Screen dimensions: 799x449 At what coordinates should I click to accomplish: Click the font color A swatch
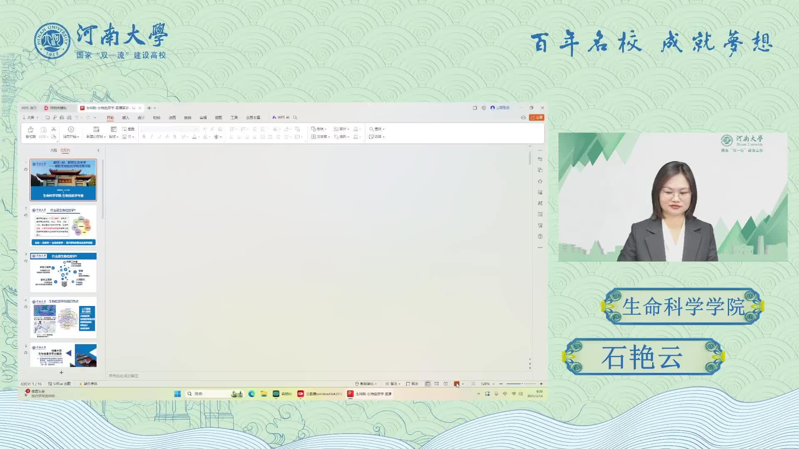coord(194,137)
